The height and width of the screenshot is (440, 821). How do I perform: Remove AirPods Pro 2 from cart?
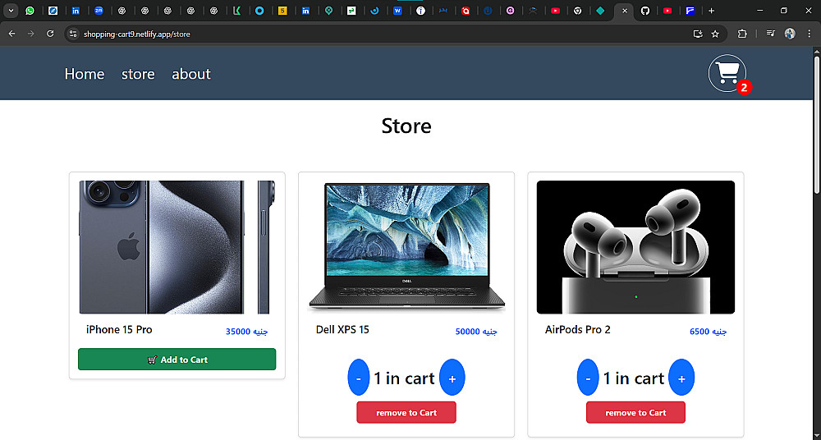click(x=635, y=412)
